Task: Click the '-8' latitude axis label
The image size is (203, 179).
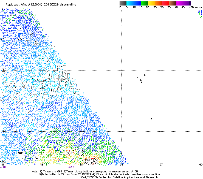Action: coord(2,131)
